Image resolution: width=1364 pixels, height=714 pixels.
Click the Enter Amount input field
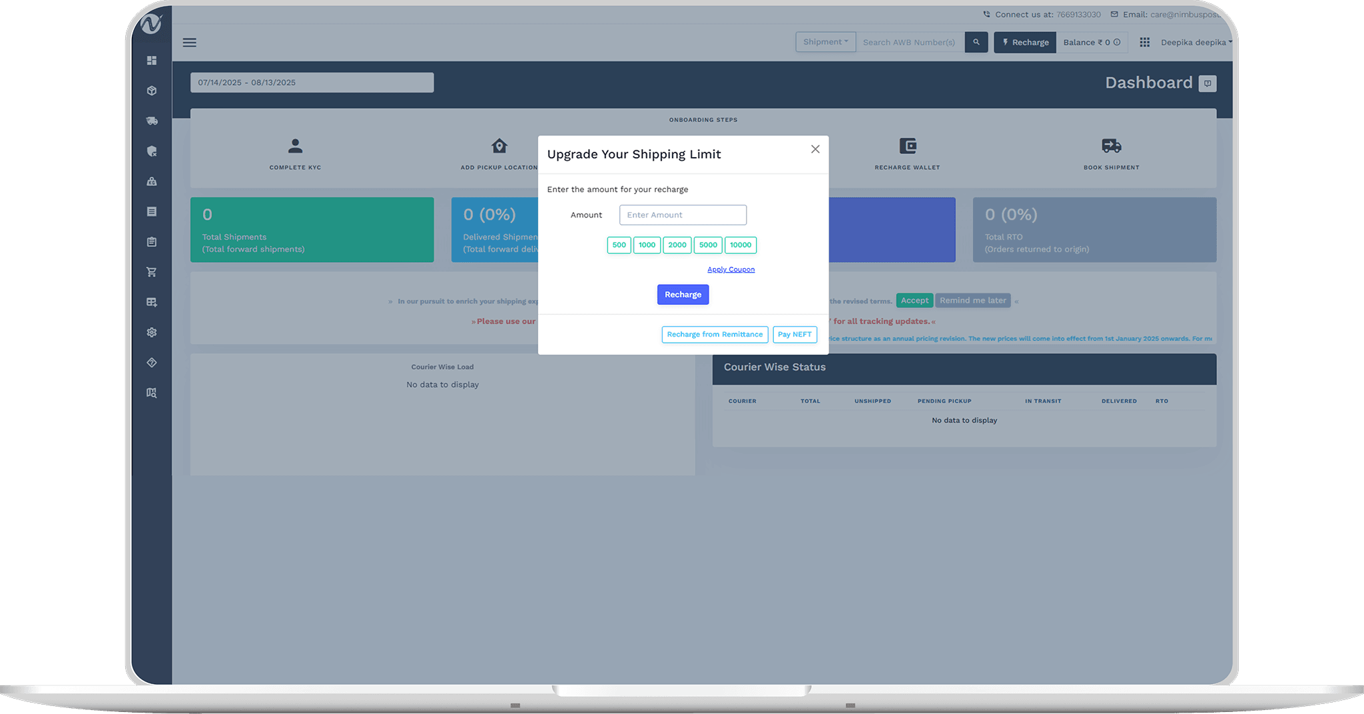683,215
